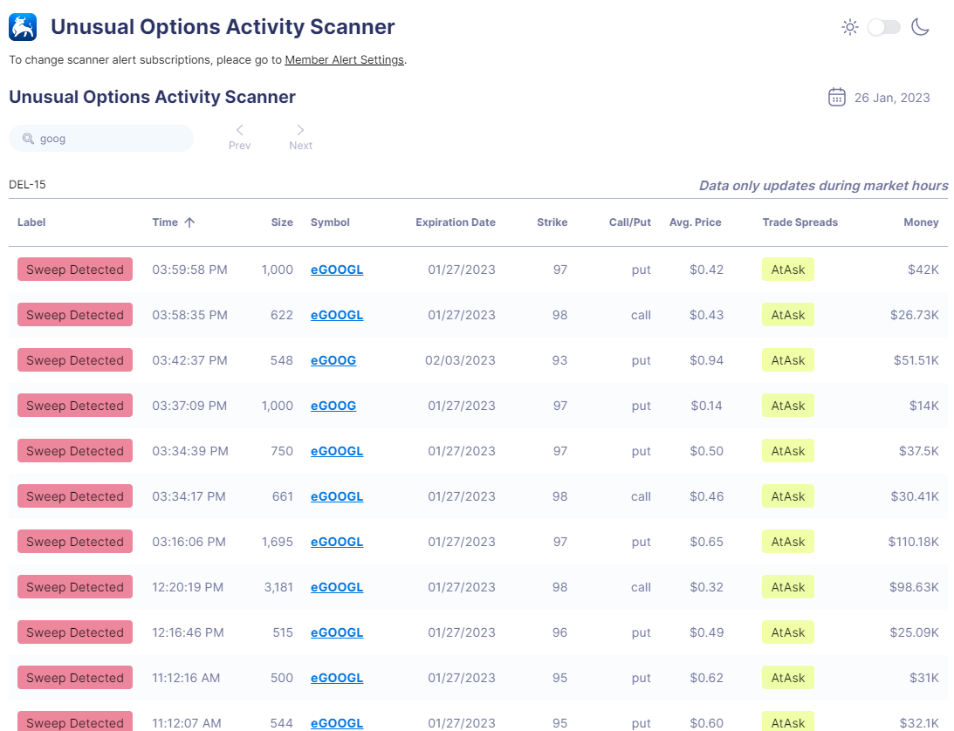Sort by the Avg. Price header

(696, 222)
